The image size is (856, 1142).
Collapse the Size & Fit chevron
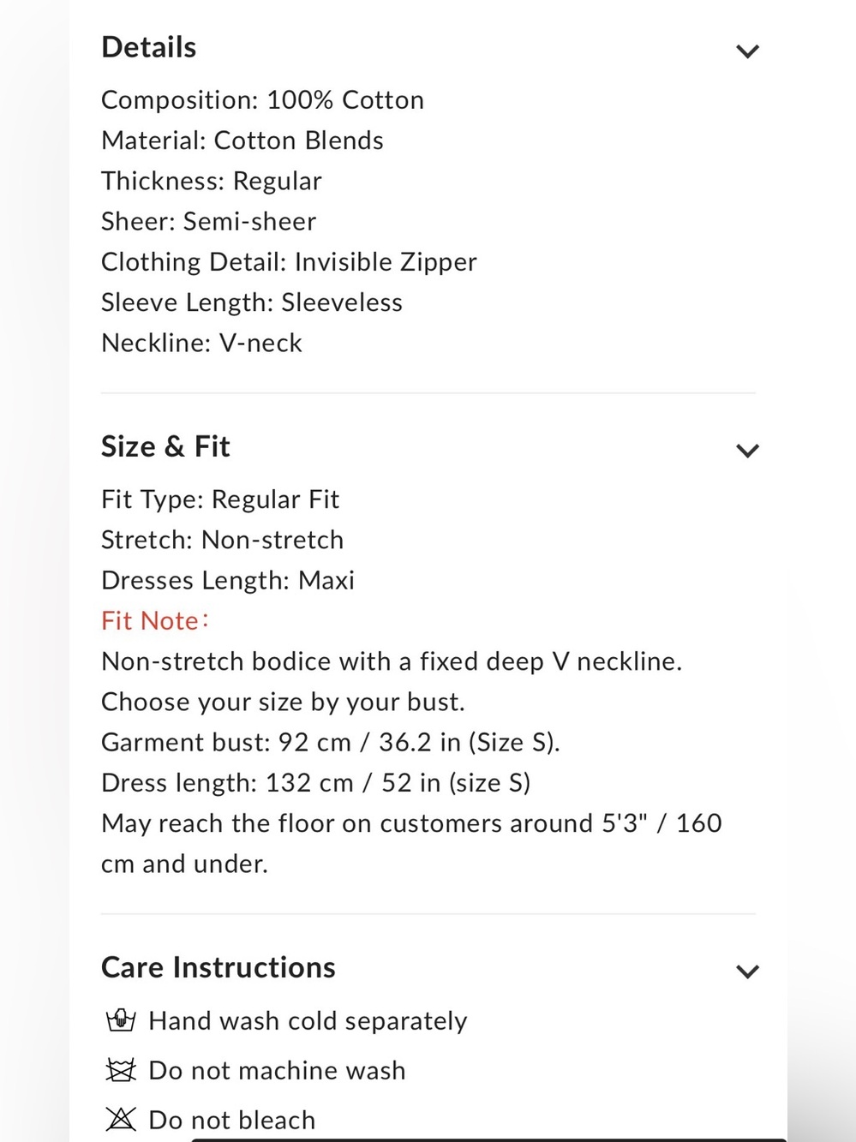(x=747, y=451)
